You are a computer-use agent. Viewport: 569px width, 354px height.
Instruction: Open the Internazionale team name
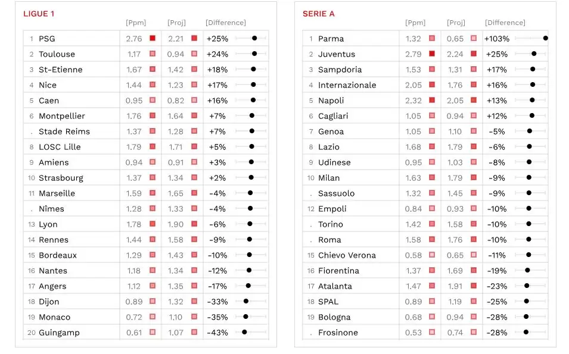[x=347, y=85]
